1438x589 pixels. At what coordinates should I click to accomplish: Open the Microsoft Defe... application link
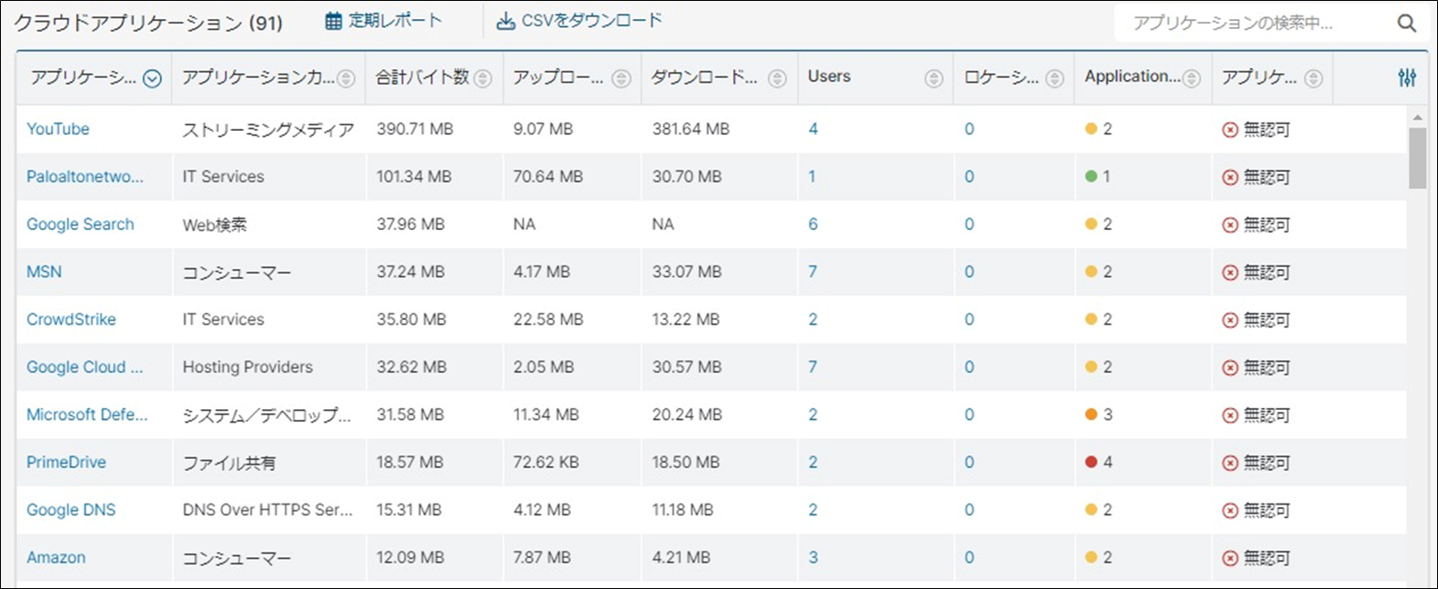click(x=86, y=414)
